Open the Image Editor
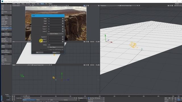Viewport: 182px width, 102px height. click(6, 22)
